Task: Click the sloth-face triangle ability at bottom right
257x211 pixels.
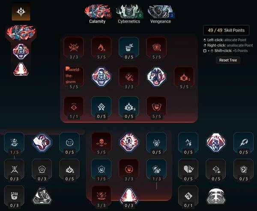Action: 216,196
